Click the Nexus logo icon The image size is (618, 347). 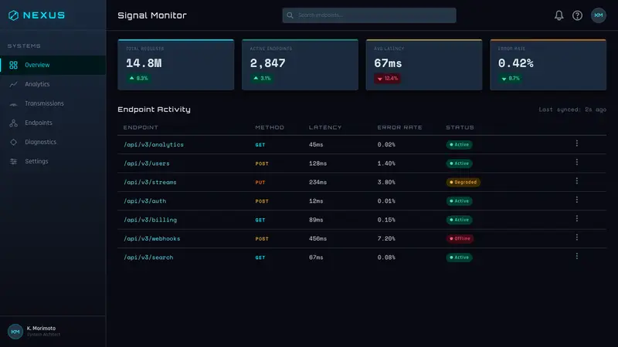point(13,15)
